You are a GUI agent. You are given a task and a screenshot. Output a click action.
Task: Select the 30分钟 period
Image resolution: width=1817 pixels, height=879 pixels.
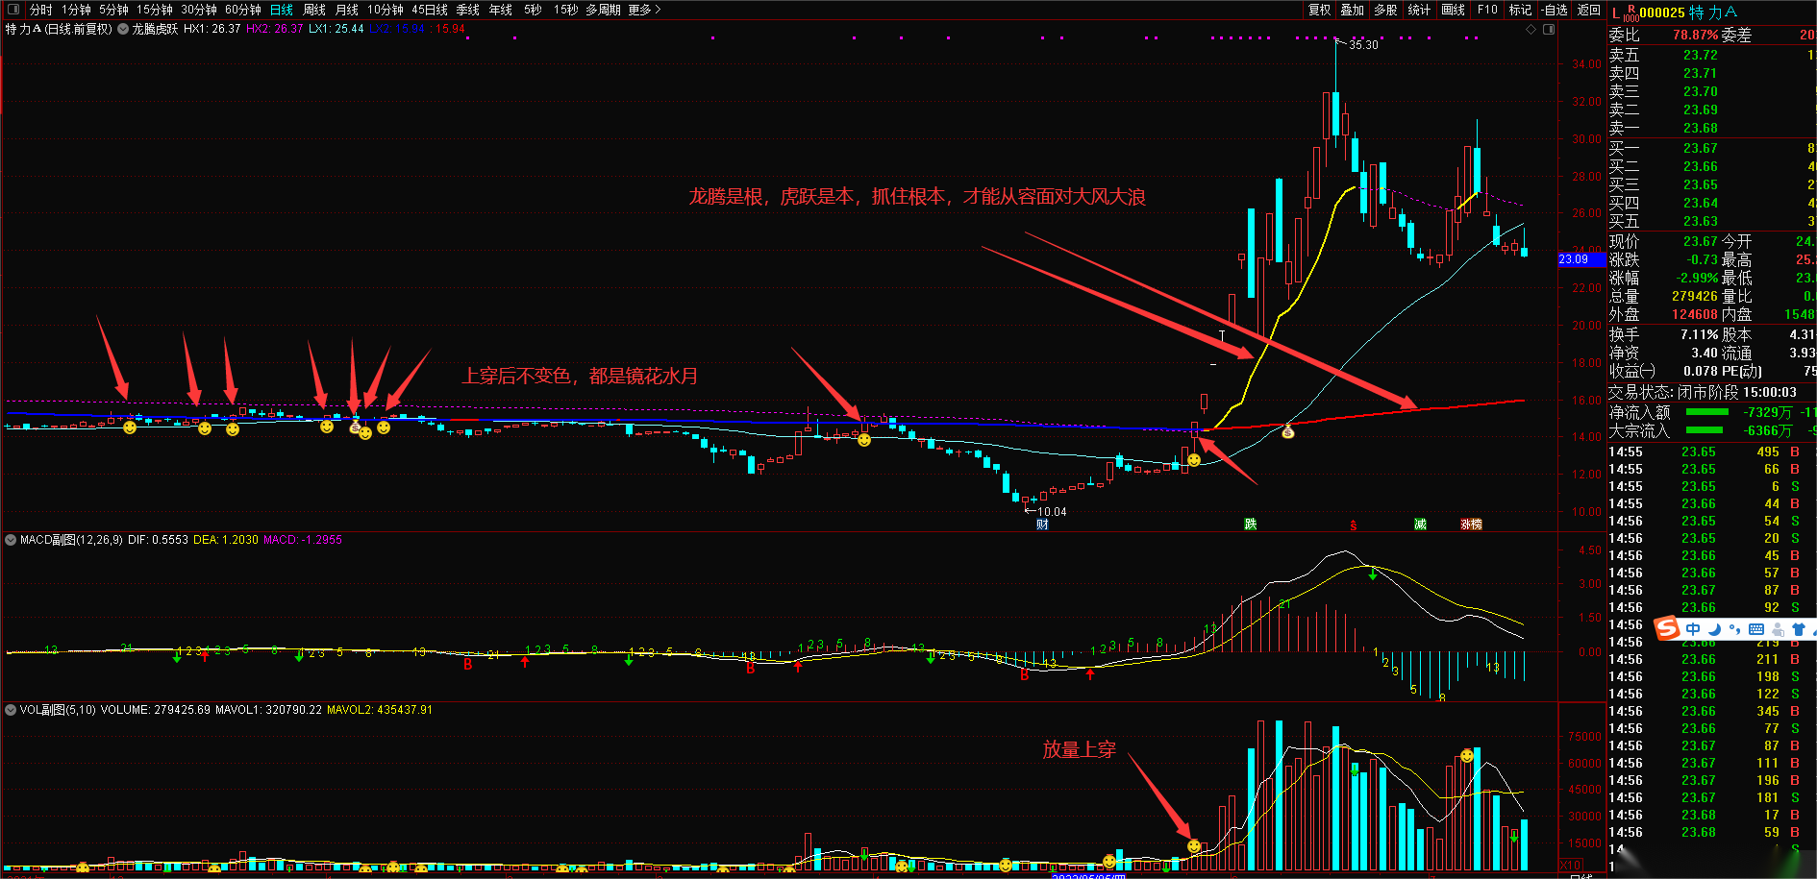[199, 10]
